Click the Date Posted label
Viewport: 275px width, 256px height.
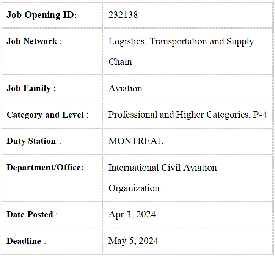point(32,214)
